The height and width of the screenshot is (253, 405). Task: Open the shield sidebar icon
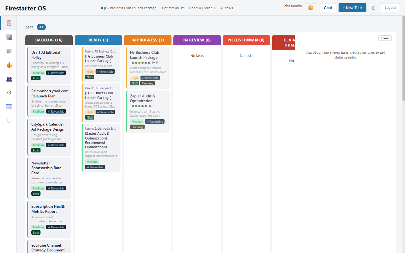tap(9, 120)
